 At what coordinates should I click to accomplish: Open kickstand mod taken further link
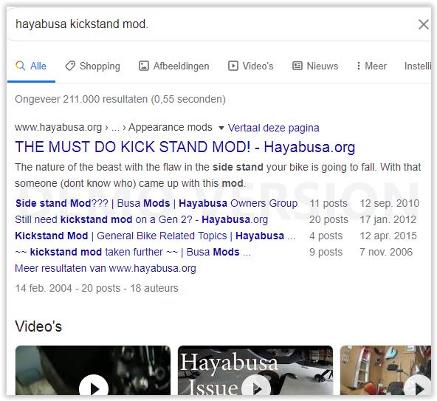click(133, 252)
